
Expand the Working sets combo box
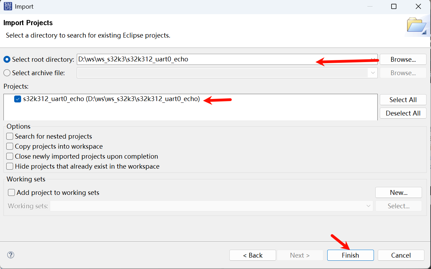369,206
